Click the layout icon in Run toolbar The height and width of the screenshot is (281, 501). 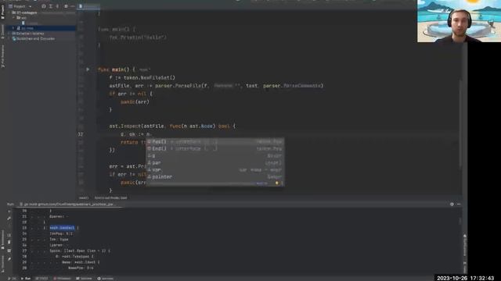(9, 251)
